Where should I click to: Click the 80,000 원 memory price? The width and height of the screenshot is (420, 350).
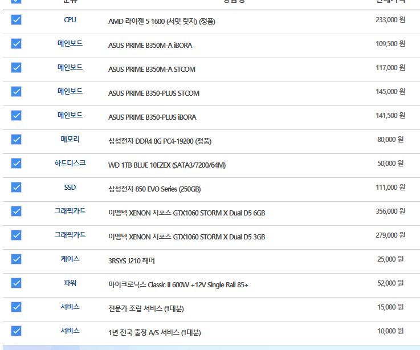point(390,139)
